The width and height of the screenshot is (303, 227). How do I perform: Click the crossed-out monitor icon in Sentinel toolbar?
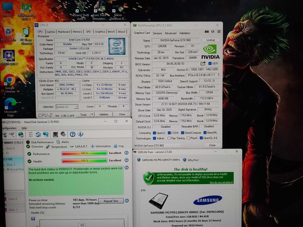[x=56, y=135]
